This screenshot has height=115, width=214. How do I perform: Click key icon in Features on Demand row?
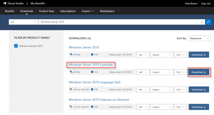tap(71, 107)
